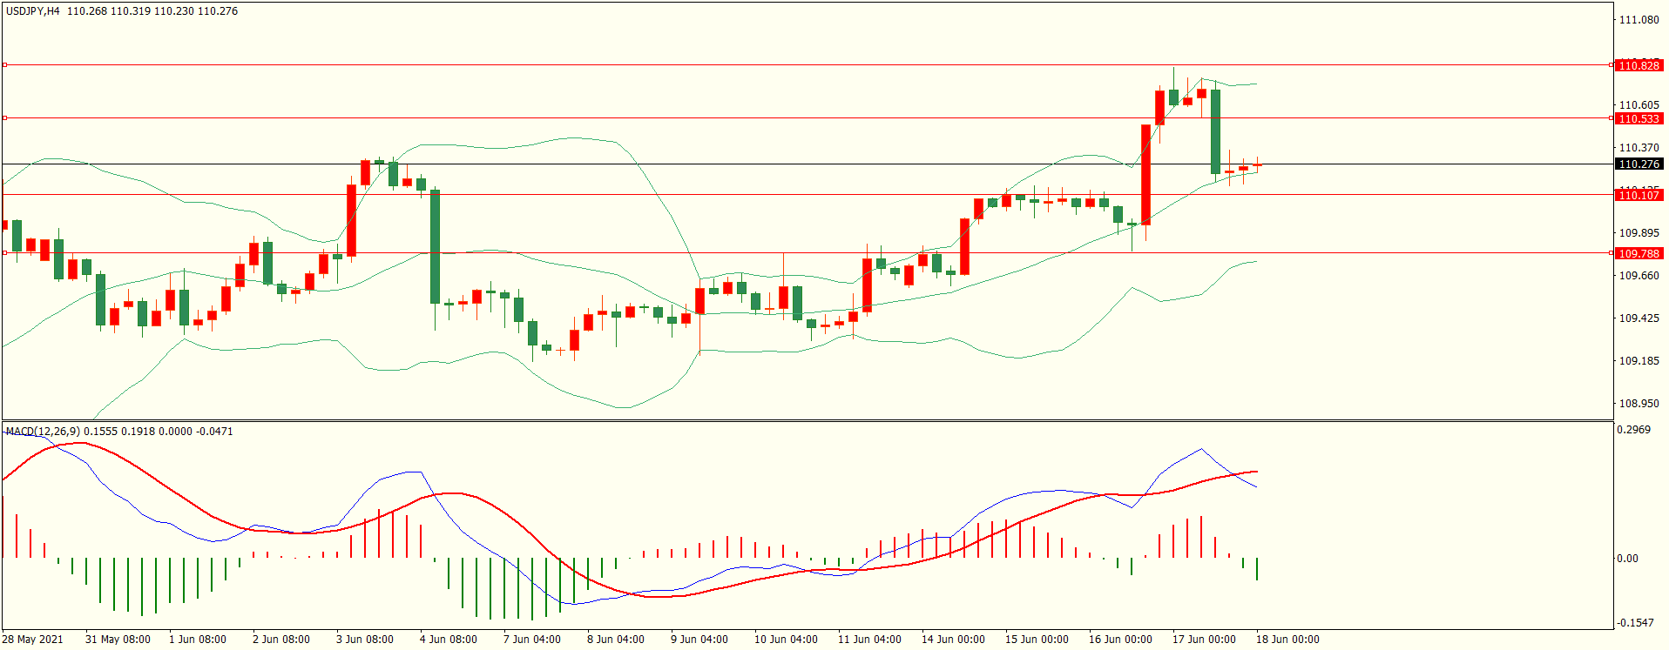Viewport: 1669px width, 650px height.
Task: Click the -0.1547 MACD scale value
Action: [1634, 622]
